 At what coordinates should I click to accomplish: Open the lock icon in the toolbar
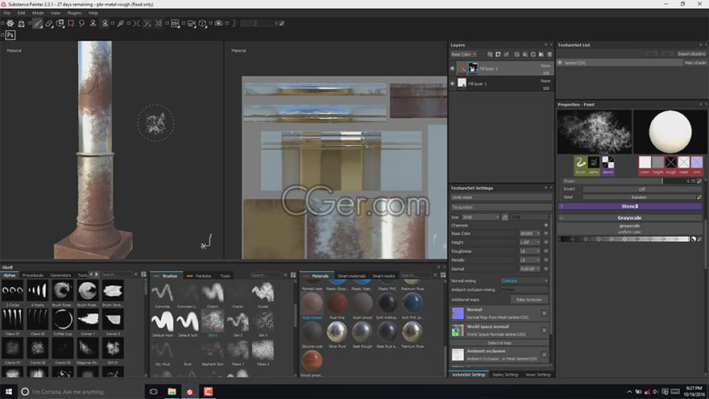pyautogui.click(x=21, y=23)
